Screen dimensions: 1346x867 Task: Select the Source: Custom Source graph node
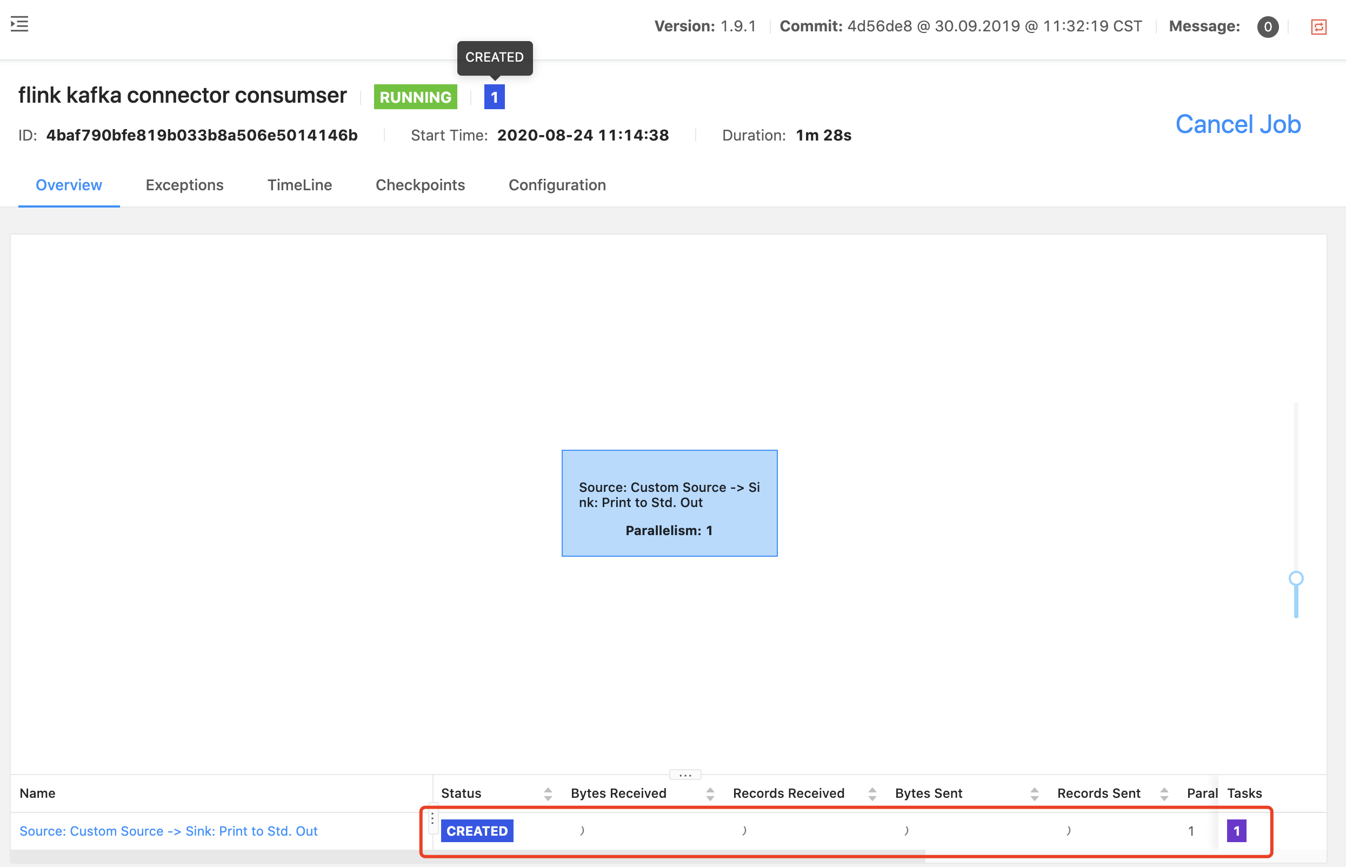tap(669, 503)
